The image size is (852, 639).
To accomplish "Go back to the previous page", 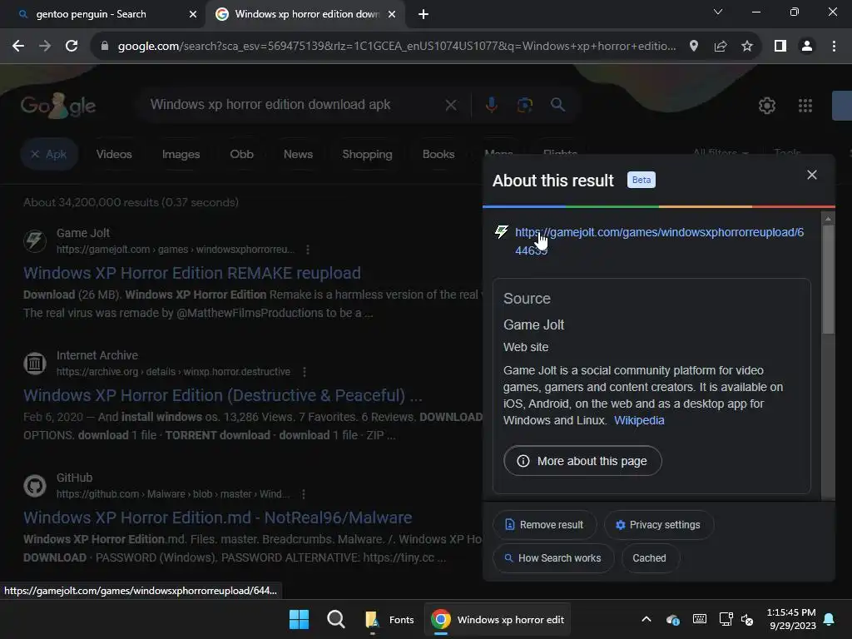I will pyautogui.click(x=18, y=47).
